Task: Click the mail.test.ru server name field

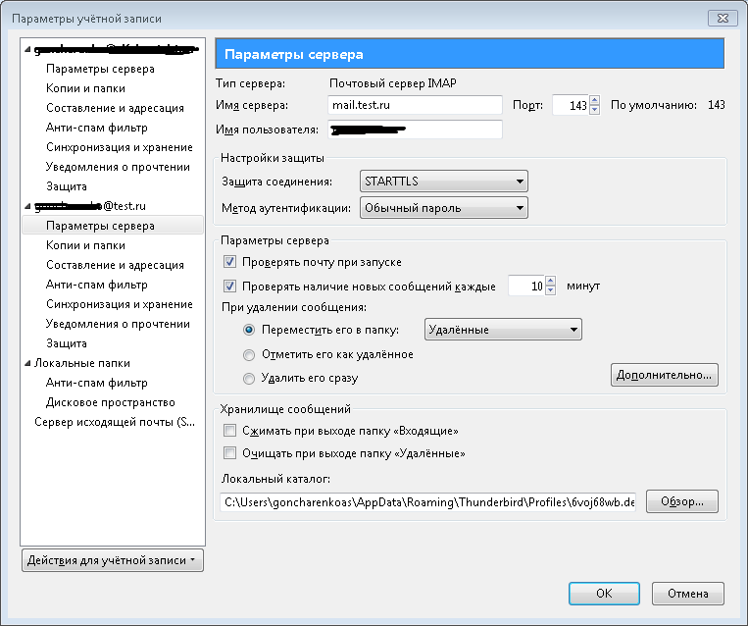Action: click(415, 105)
